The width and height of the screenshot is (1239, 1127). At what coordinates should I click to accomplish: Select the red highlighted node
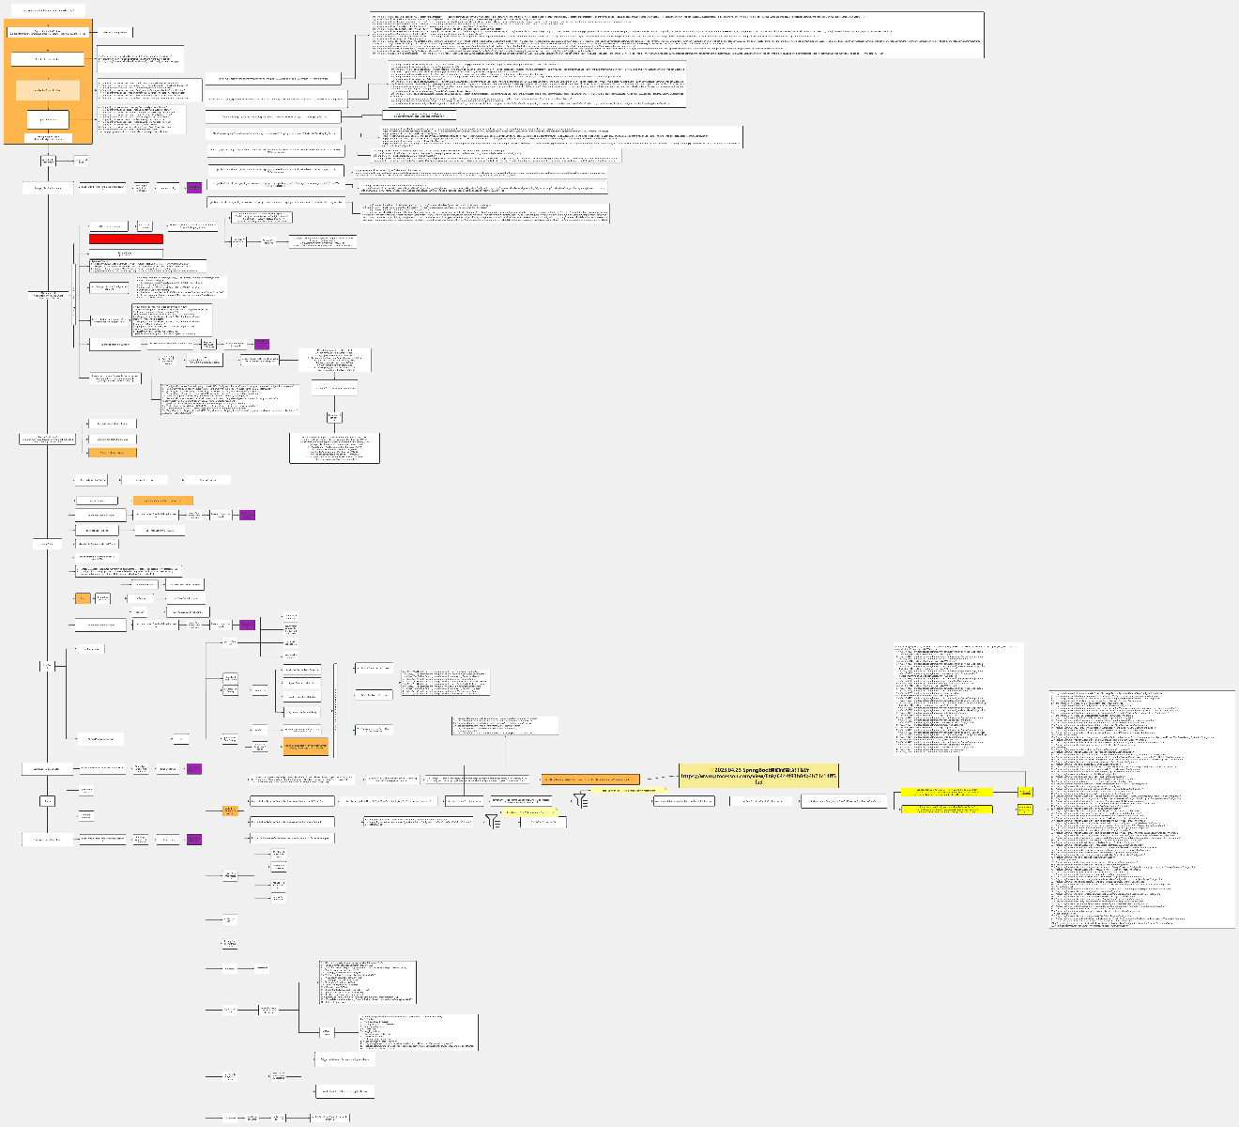point(126,239)
